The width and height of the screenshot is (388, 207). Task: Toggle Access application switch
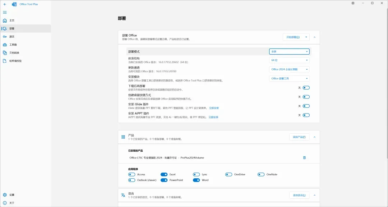[131, 175]
